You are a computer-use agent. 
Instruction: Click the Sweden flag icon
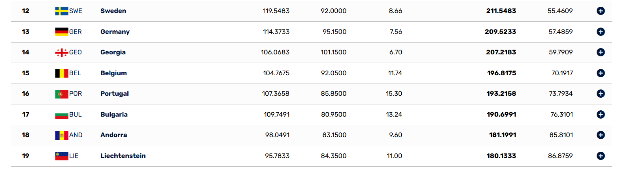tap(62, 11)
